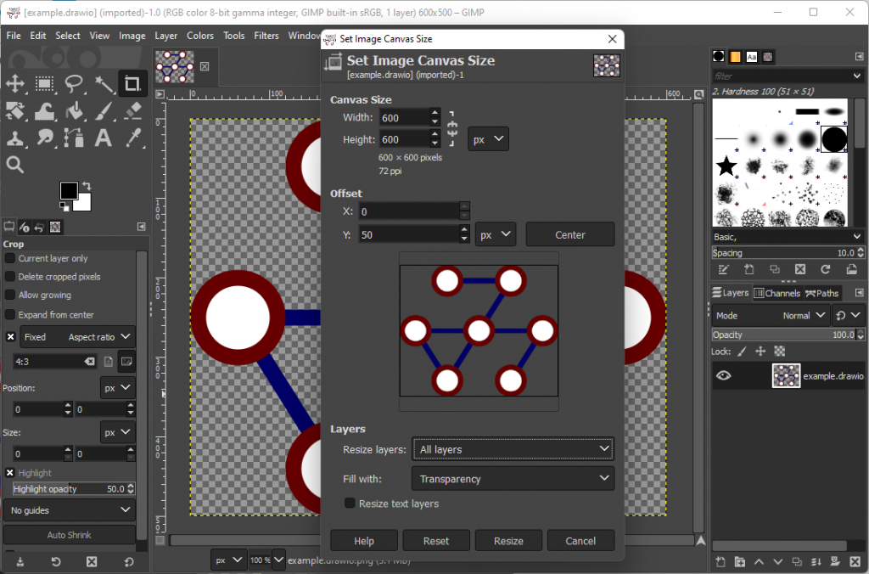The height and width of the screenshot is (574, 869).
Task: Create a new layer in Layers panel
Action: pos(720,562)
